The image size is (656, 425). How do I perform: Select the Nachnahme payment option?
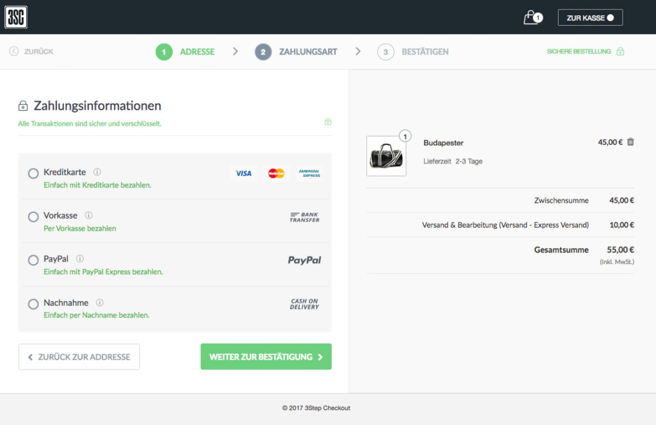pyautogui.click(x=33, y=304)
